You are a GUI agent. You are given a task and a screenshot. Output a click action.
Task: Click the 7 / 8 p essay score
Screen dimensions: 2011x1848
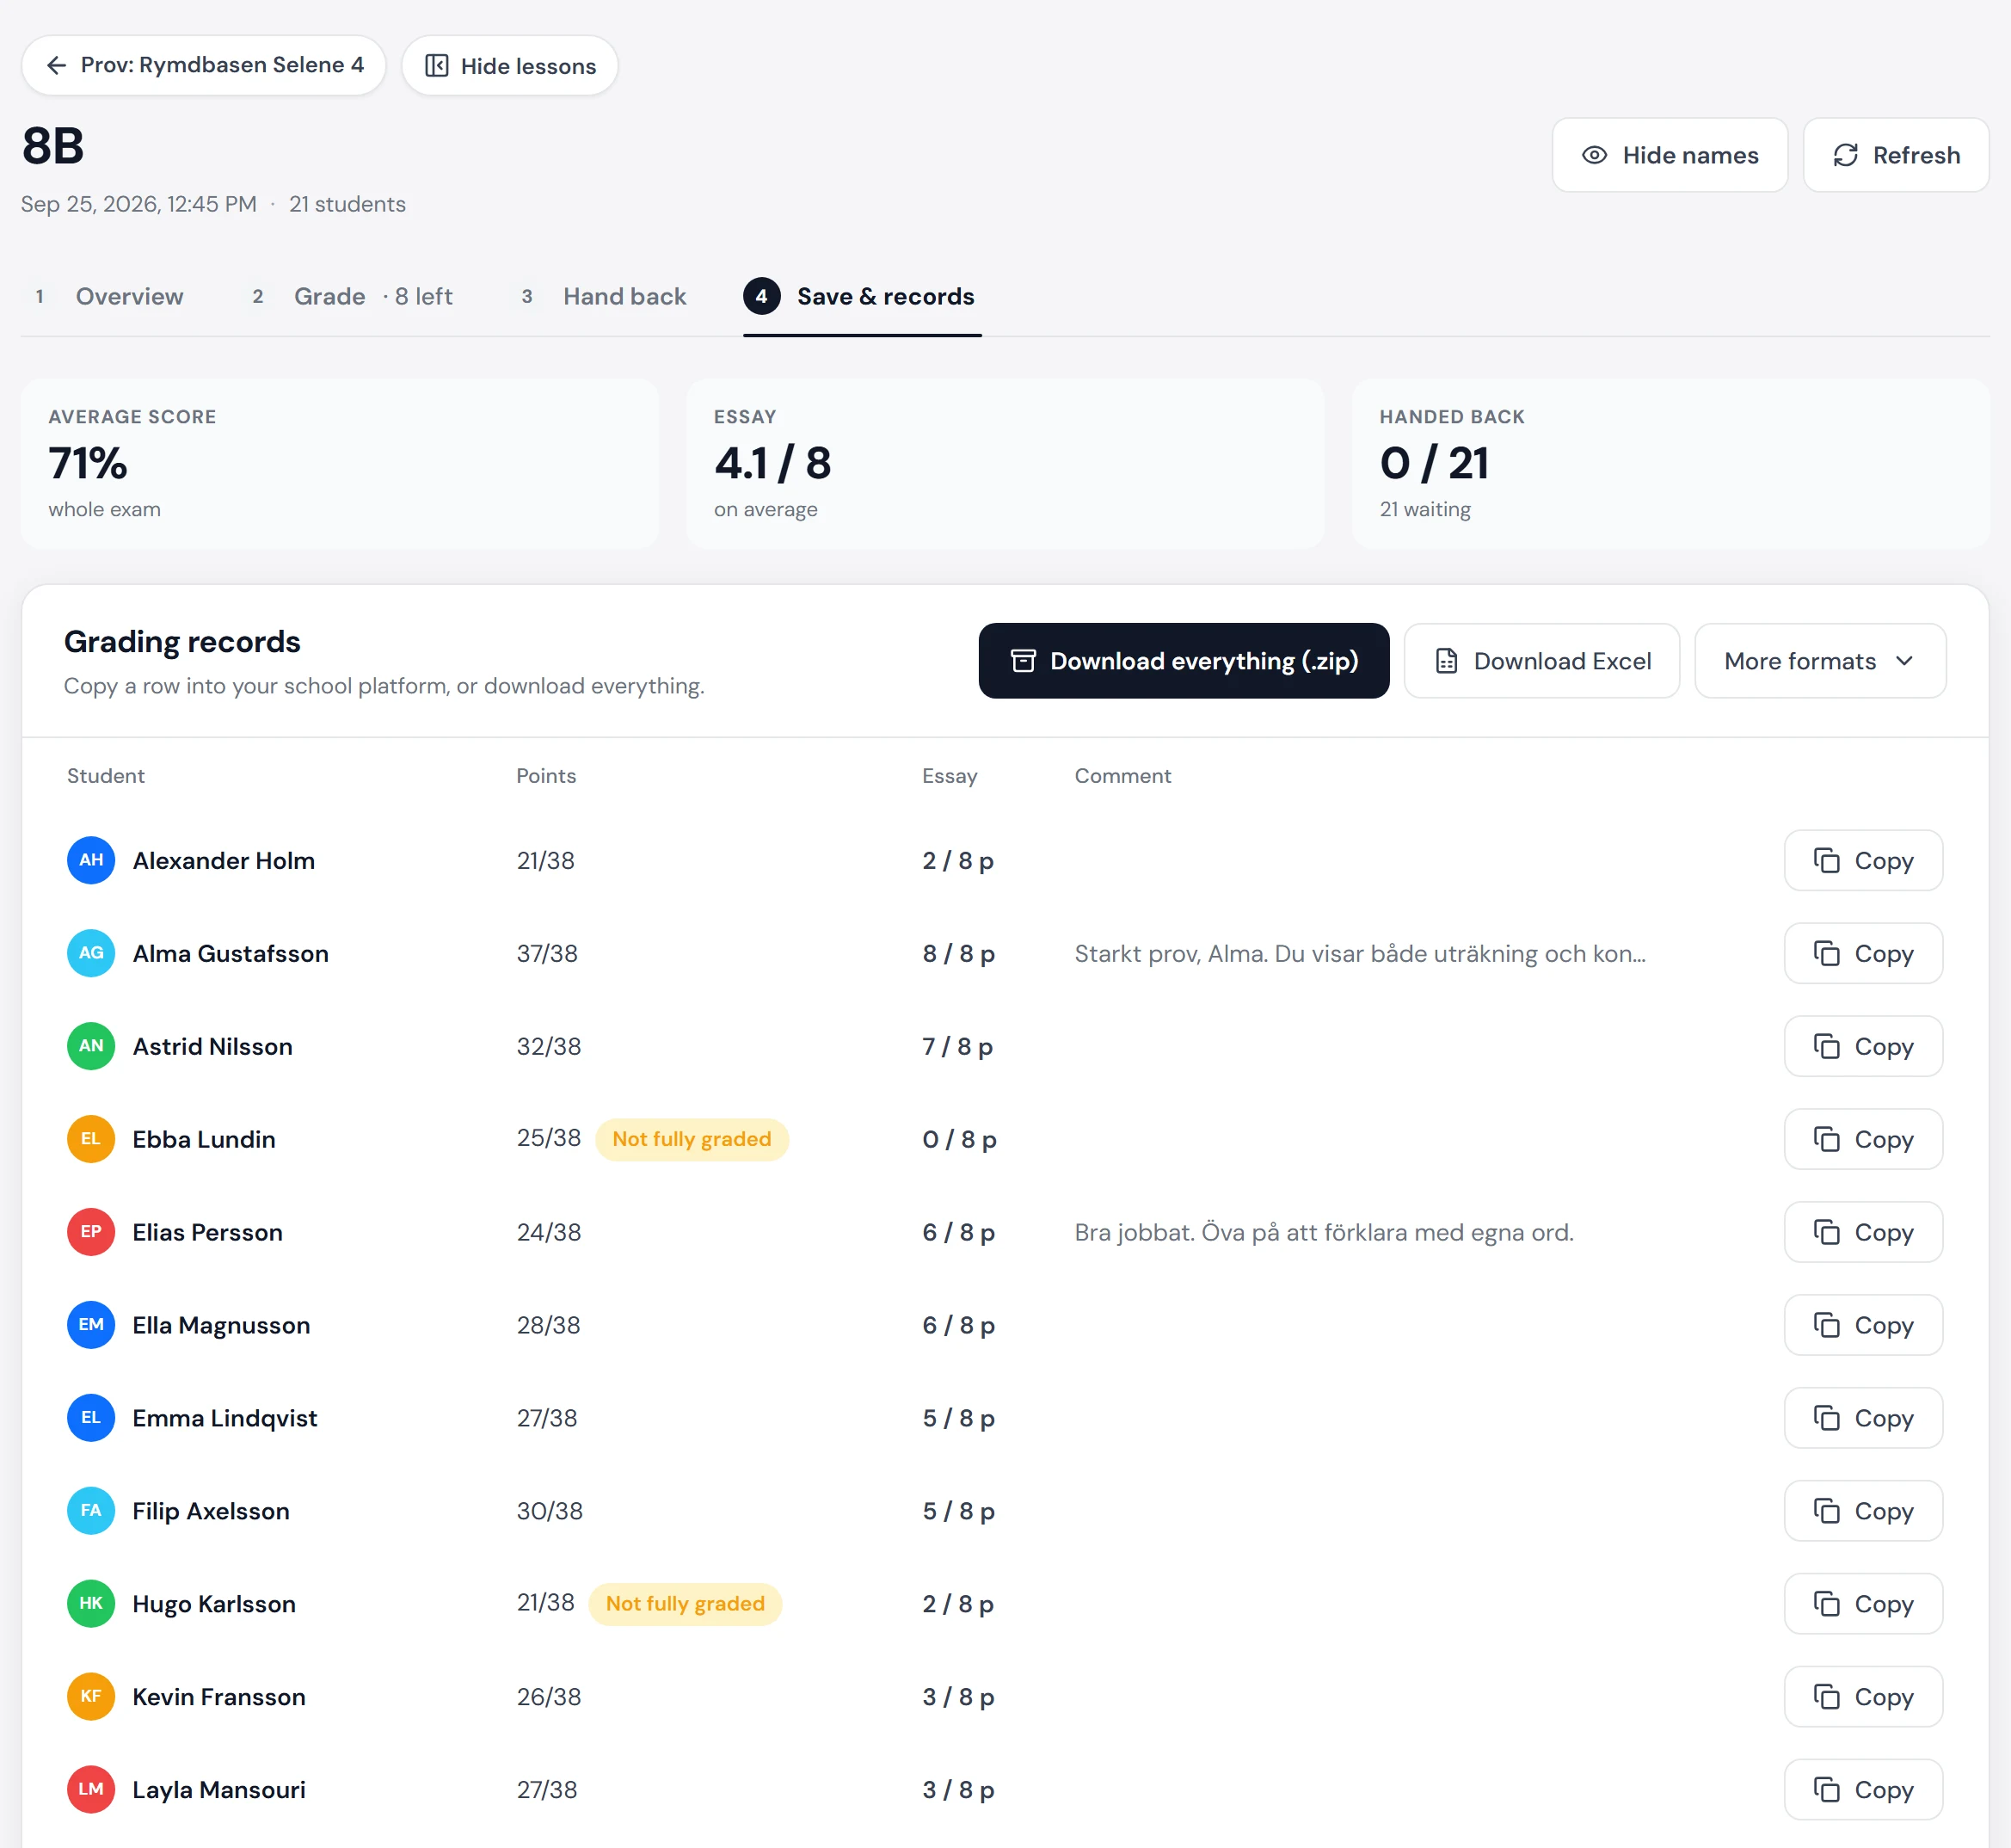(x=957, y=1046)
